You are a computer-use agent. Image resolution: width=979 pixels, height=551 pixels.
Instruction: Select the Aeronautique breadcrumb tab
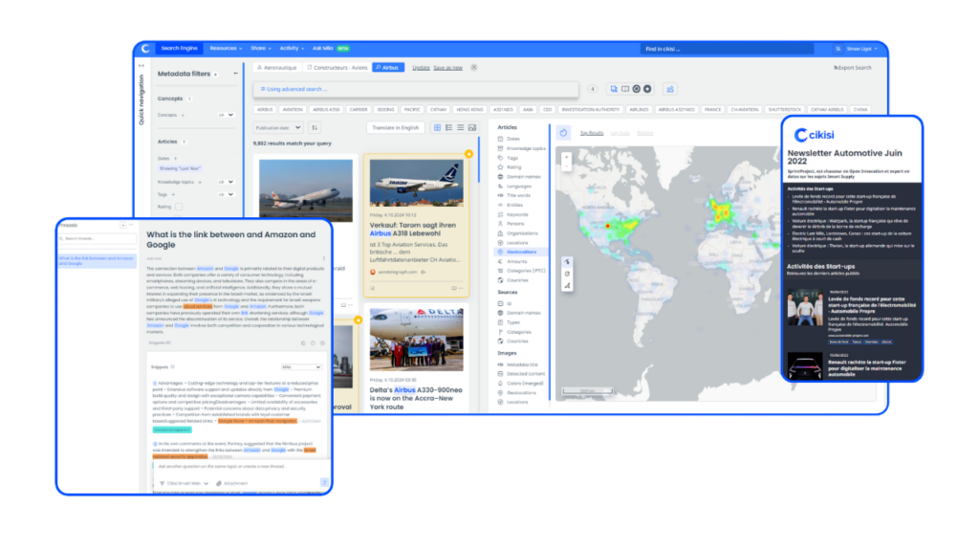(277, 68)
